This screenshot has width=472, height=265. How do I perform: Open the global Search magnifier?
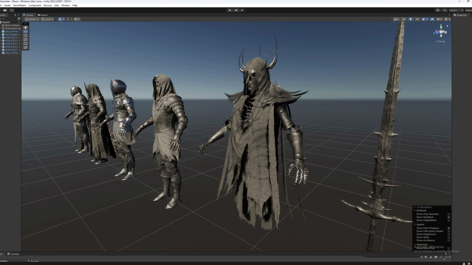444,10
